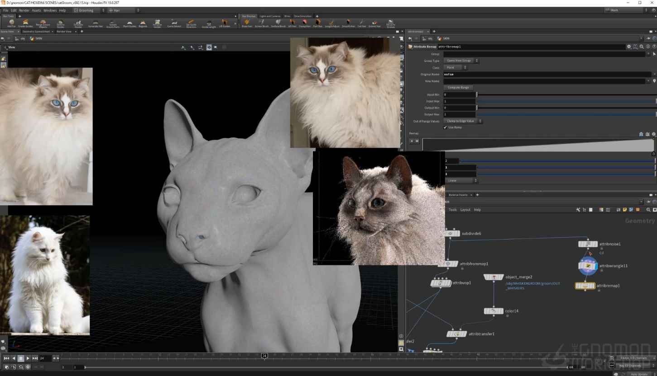Click the Create Guides shelf tool
657x376 pixels.
pos(25,23)
